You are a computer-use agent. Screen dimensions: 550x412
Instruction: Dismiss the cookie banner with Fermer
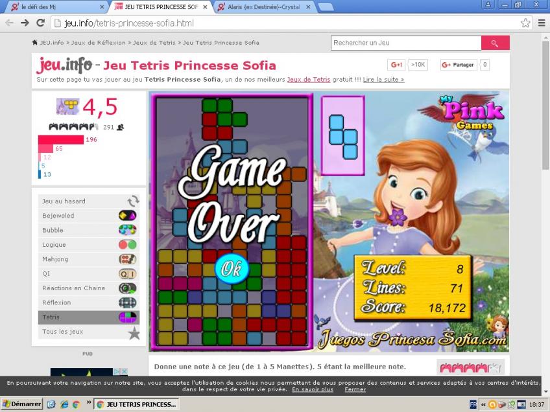pyautogui.click(x=355, y=389)
